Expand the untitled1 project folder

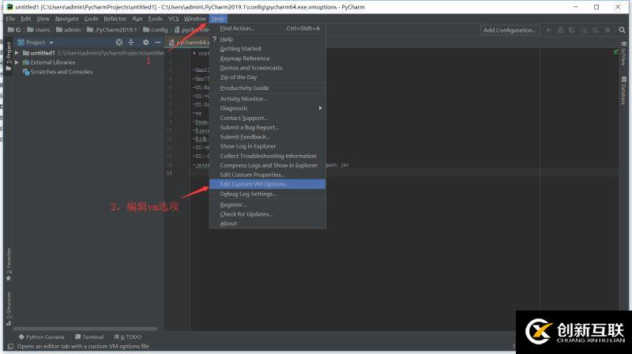17,53
